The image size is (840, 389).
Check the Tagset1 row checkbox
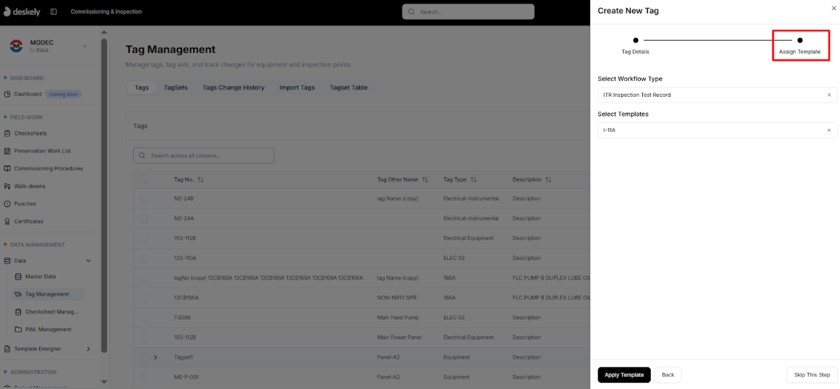(x=144, y=357)
